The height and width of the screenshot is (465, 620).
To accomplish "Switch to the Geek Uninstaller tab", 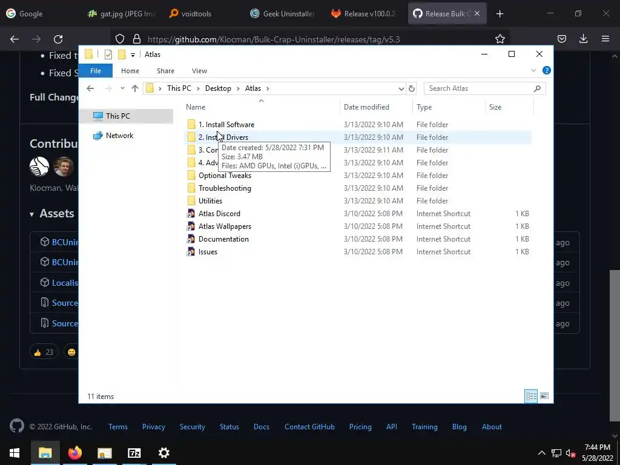I will (283, 13).
